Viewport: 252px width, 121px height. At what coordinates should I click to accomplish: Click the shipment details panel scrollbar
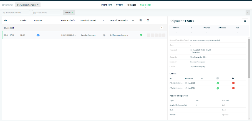pos(249,58)
